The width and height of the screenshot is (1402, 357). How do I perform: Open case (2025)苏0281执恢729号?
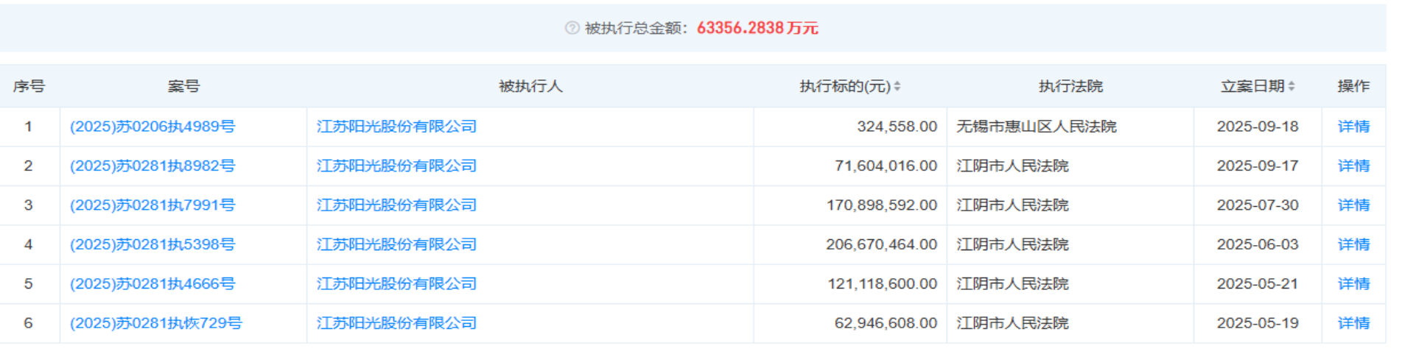click(x=155, y=323)
